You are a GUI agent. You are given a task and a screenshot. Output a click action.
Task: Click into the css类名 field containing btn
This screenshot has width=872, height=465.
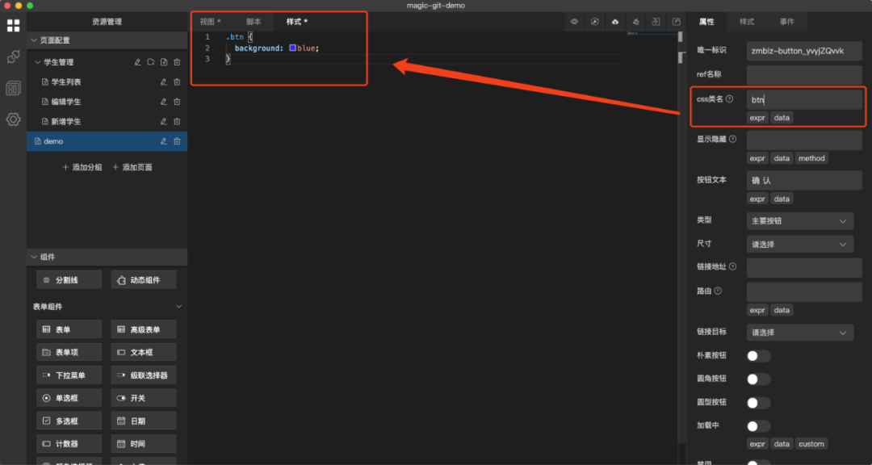coord(804,100)
